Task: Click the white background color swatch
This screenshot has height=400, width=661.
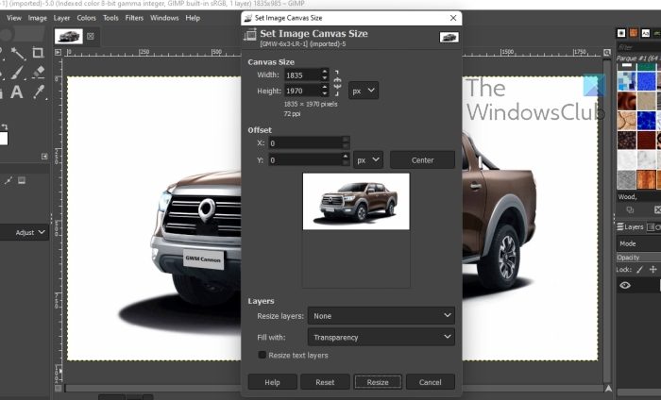Action: [3, 138]
